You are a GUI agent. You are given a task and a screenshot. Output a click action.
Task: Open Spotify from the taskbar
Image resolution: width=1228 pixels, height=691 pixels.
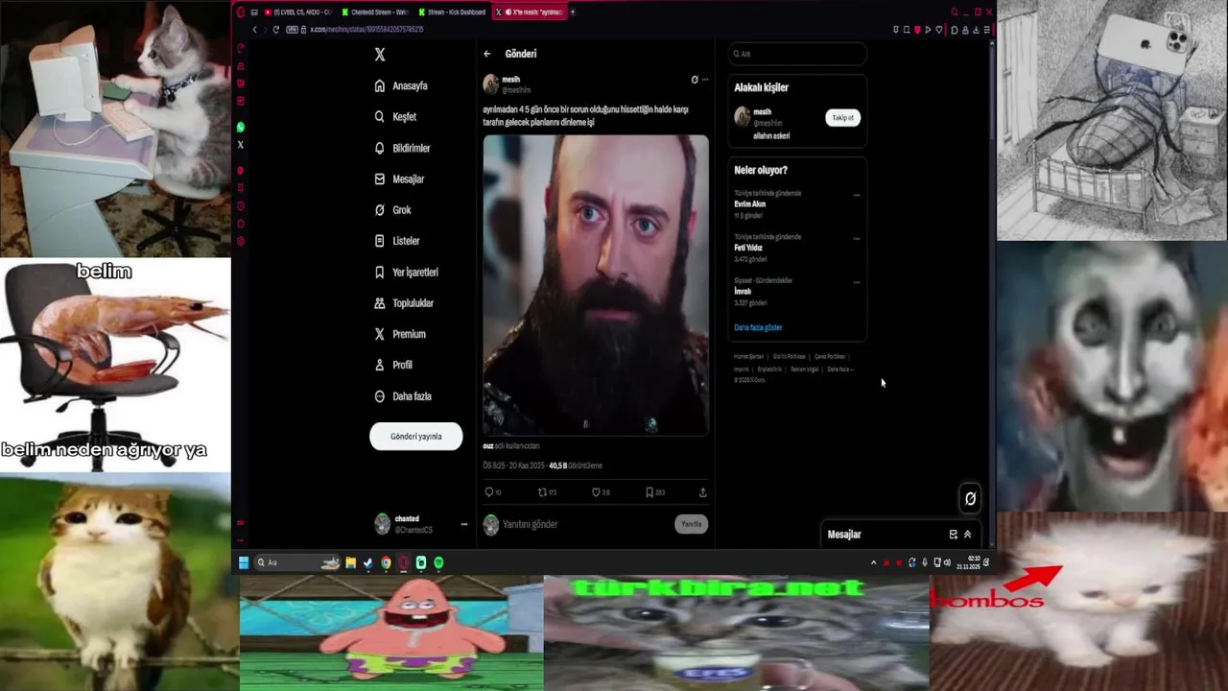pyautogui.click(x=438, y=563)
